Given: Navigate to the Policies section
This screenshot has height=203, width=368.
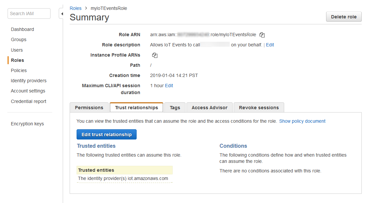Looking at the screenshot, I should (x=18, y=70).
